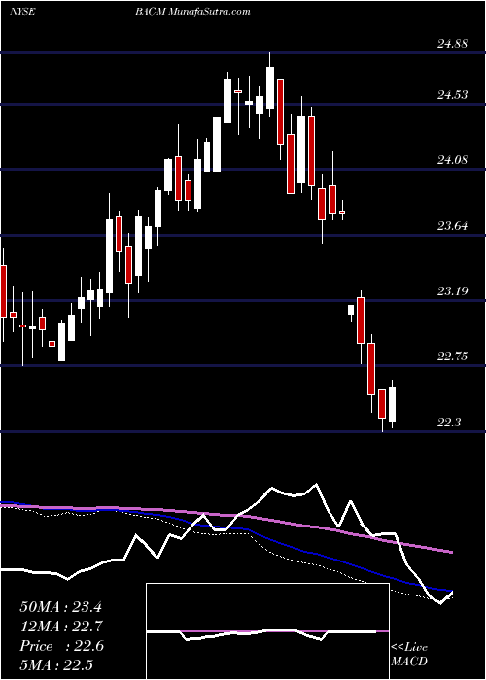Click the 24.88 price level label

pos(452,44)
